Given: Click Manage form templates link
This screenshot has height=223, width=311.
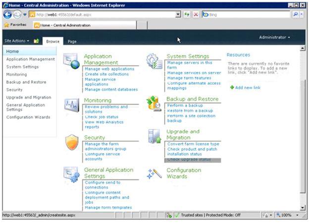Looking at the screenshot, I should coord(108,208).
